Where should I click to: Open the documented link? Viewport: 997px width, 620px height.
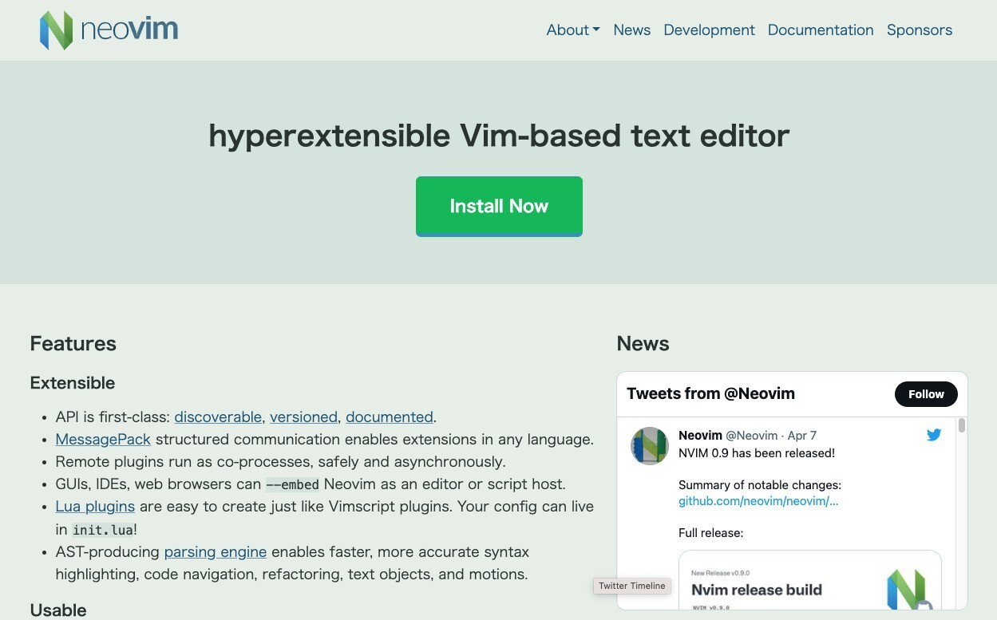pyautogui.click(x=389, y=417)
